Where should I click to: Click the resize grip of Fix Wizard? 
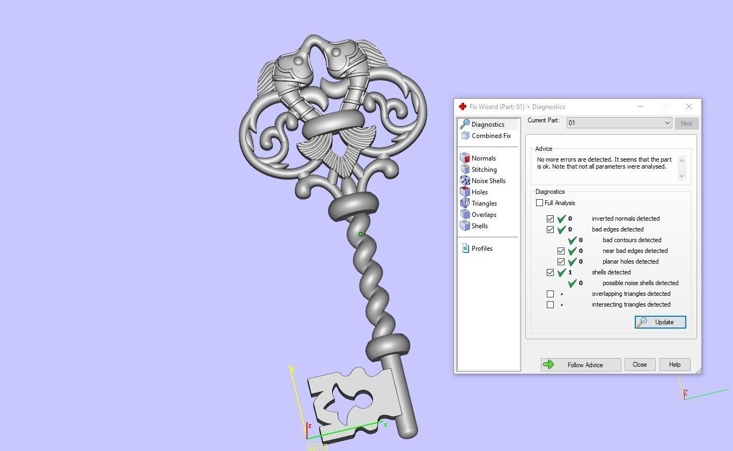(698, 370)
